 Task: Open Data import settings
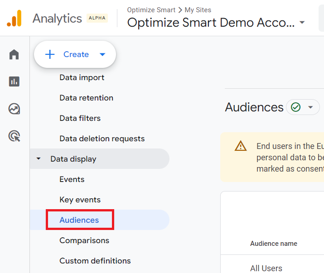click(x=82, y=78)
